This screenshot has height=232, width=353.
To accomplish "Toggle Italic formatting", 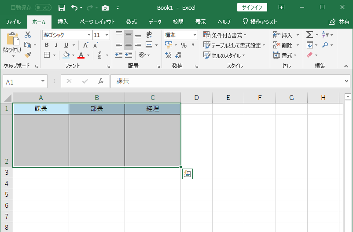I will 56,45.
